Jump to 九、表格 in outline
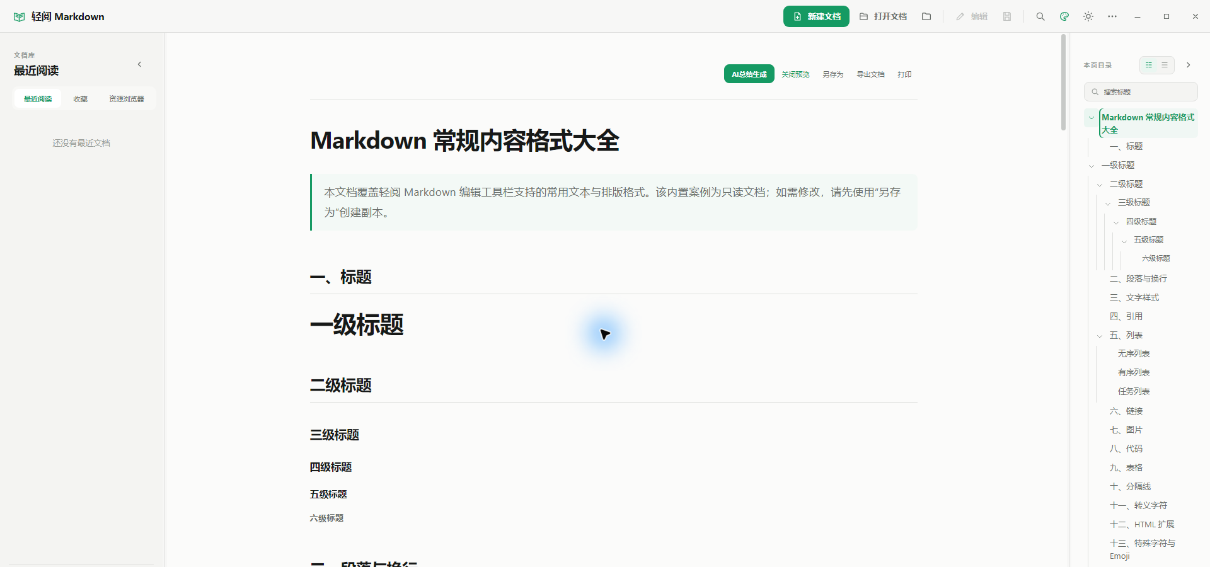 (x=1126, y=467)
